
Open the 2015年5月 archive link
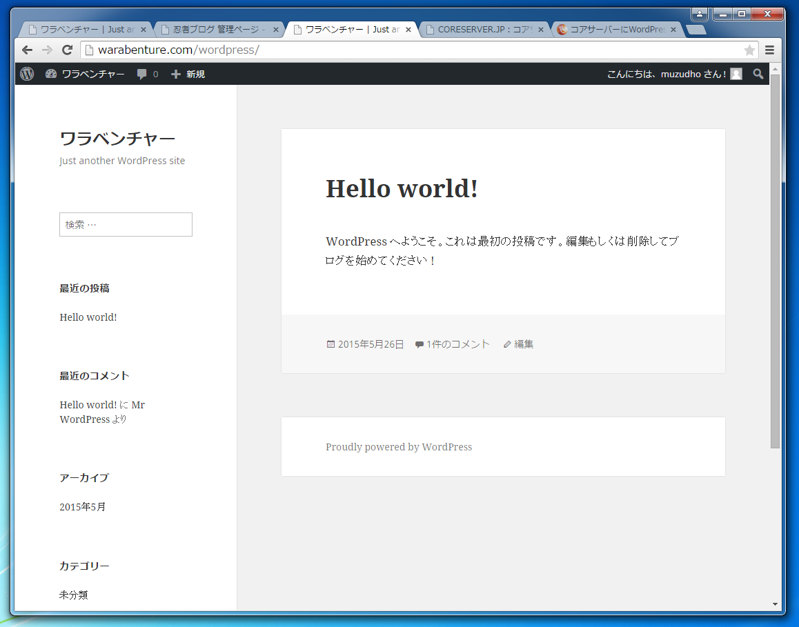pos(83,507)
